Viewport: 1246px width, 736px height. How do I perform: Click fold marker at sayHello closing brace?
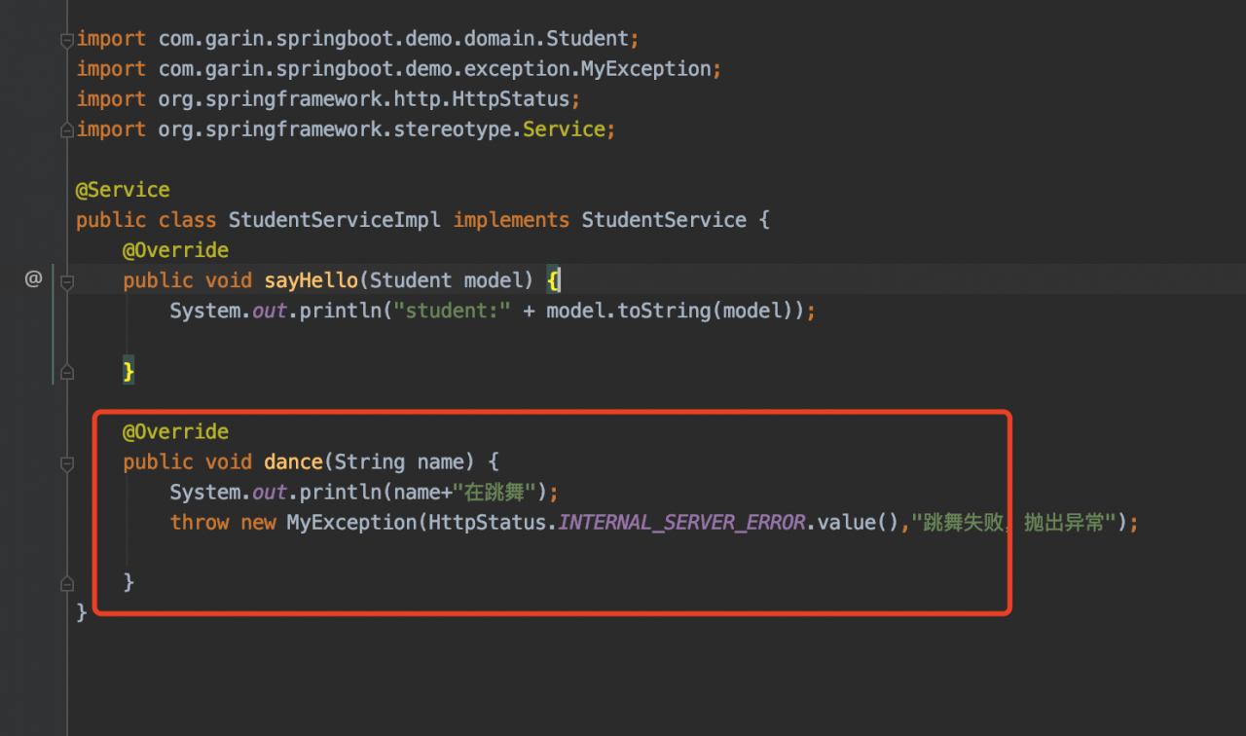[66, 371]
